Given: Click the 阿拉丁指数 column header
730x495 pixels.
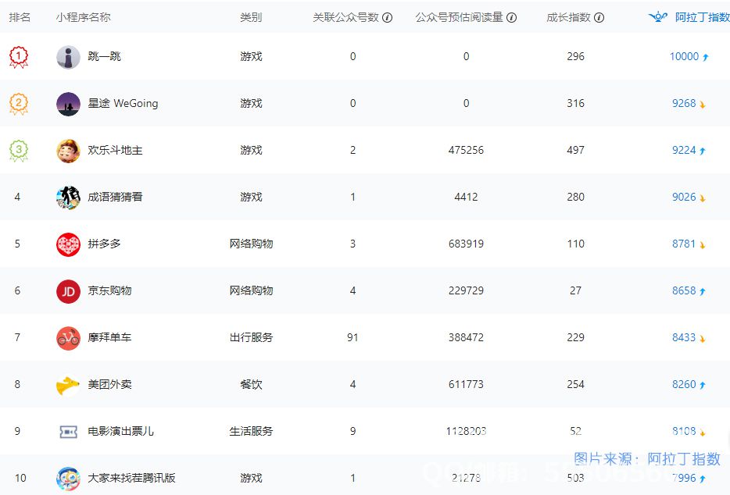Looking at the screenshot, I should click(702, 17).
